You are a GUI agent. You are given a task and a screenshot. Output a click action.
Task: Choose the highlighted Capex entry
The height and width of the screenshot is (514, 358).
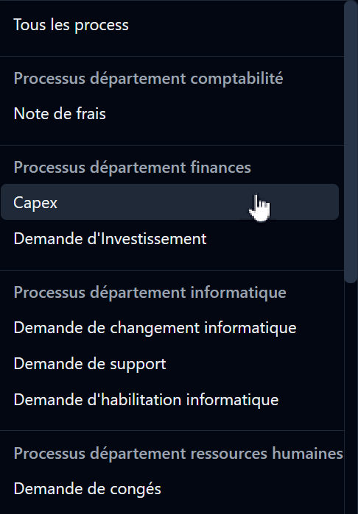coord(169,202)
